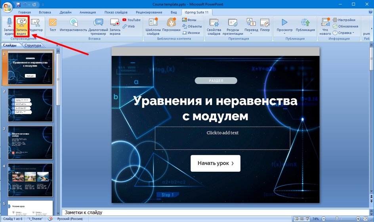The height and width of the screenshot is (222, 374).
Task: Switch to Slide Sorter view
Action: [302, 219]
